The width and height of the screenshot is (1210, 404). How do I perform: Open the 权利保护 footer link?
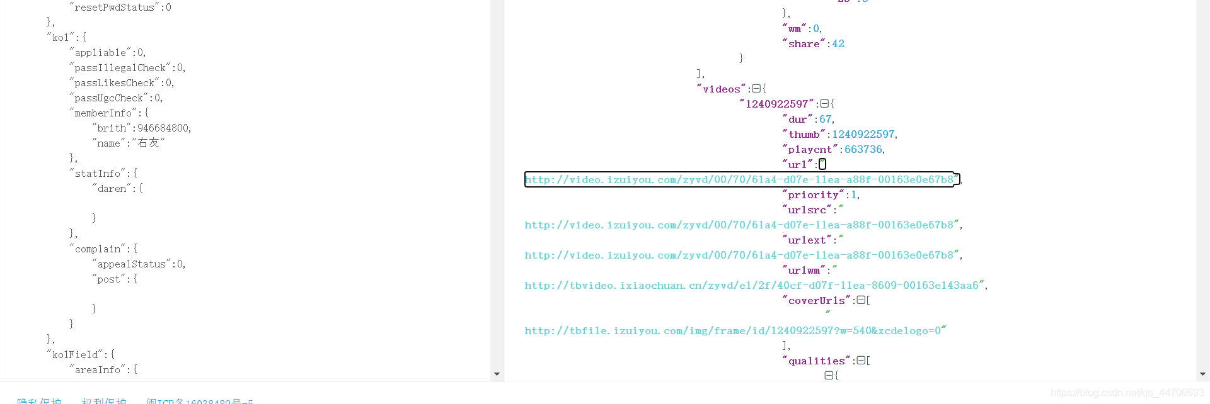[x=104, y=400]
